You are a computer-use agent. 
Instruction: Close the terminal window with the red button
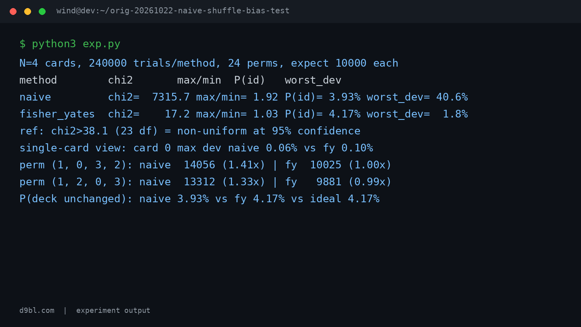(13, 11)
